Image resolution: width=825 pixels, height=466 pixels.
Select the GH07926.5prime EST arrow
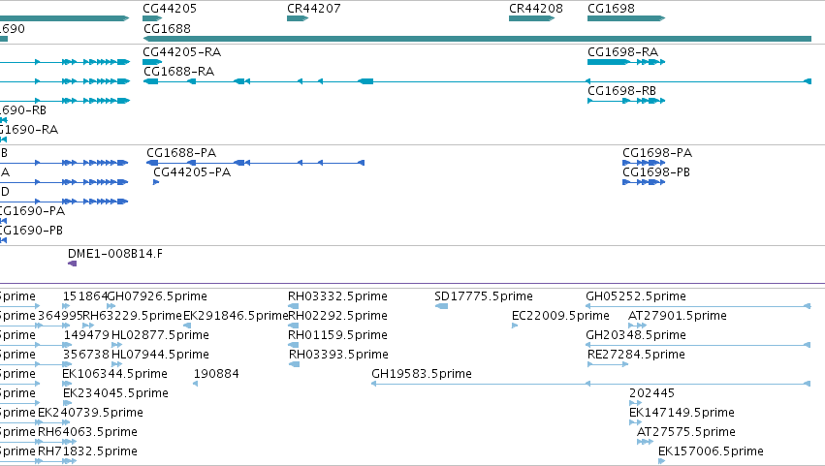pyautogui.click(x=111, y=306)
